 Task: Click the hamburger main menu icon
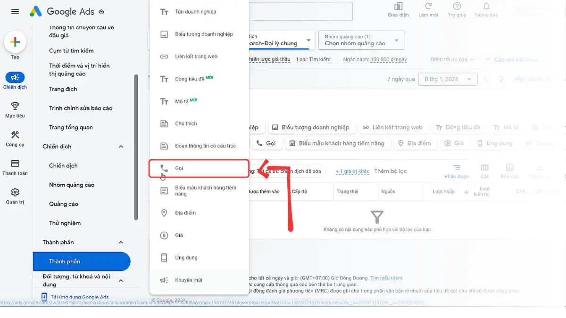pyautogui.click(x=15, y=11)
